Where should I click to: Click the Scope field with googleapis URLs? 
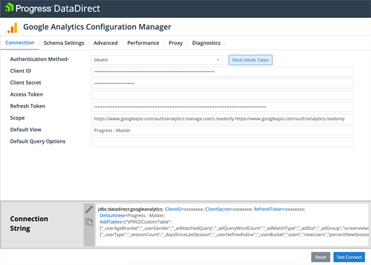pyautogui.click(x=222, y=119)
